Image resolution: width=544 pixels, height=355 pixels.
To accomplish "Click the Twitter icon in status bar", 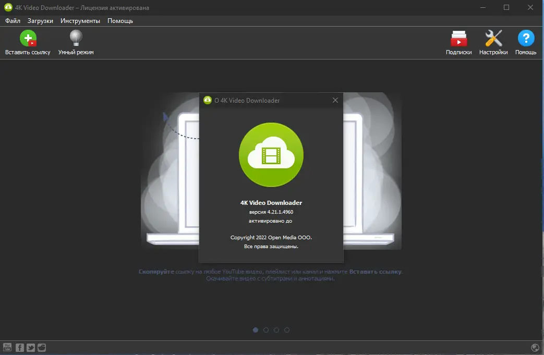I will point(31,347).
